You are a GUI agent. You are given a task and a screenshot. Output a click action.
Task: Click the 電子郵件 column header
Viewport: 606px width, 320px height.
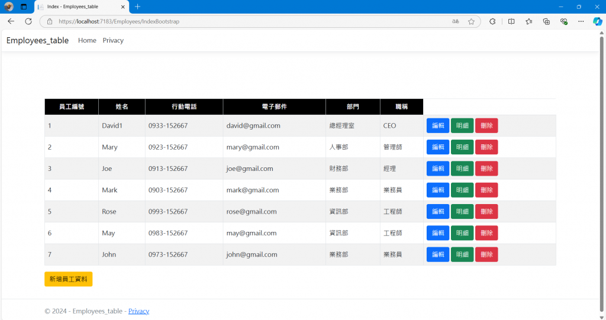point(275,106)
